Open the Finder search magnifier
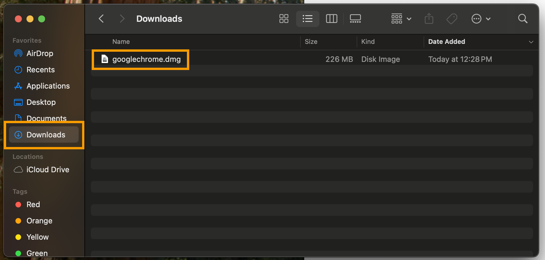 (x=523, y=19)
